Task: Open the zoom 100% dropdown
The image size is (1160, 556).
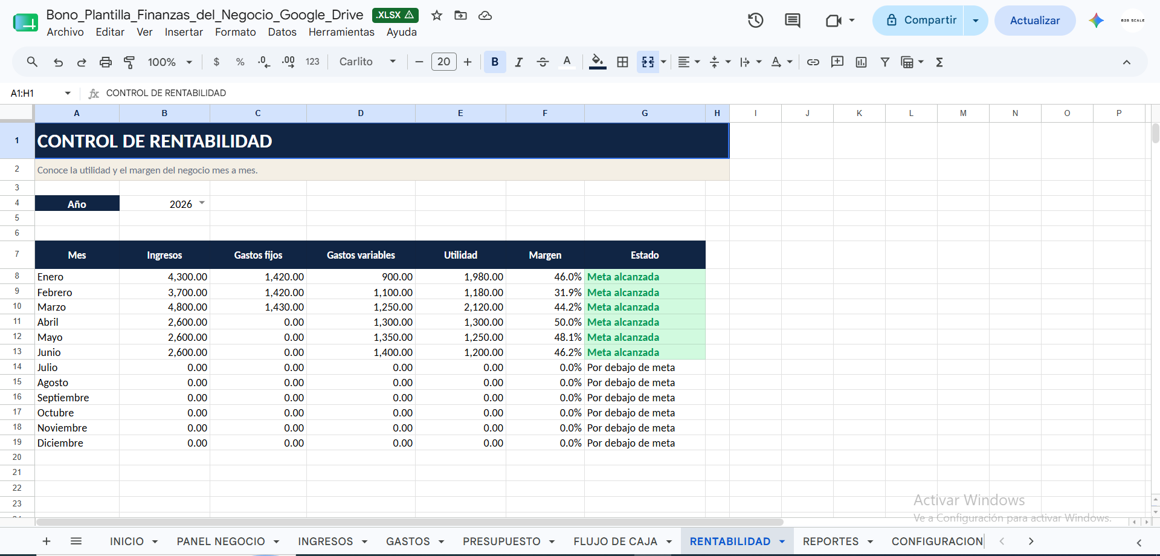Action: point(170,62)
